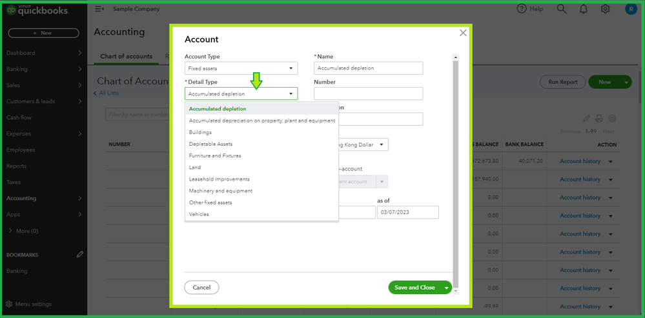
Task: Choose Buildings detail type
Action: [x=262, y=132]
